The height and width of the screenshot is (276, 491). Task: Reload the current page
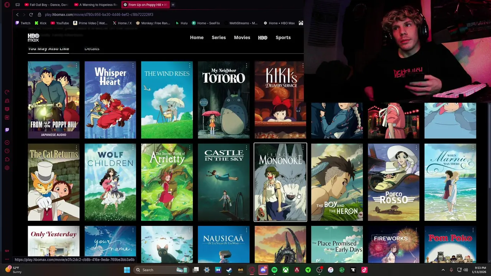31,15
